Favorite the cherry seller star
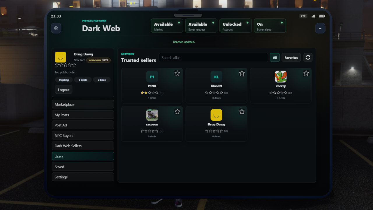 [306, 73]
